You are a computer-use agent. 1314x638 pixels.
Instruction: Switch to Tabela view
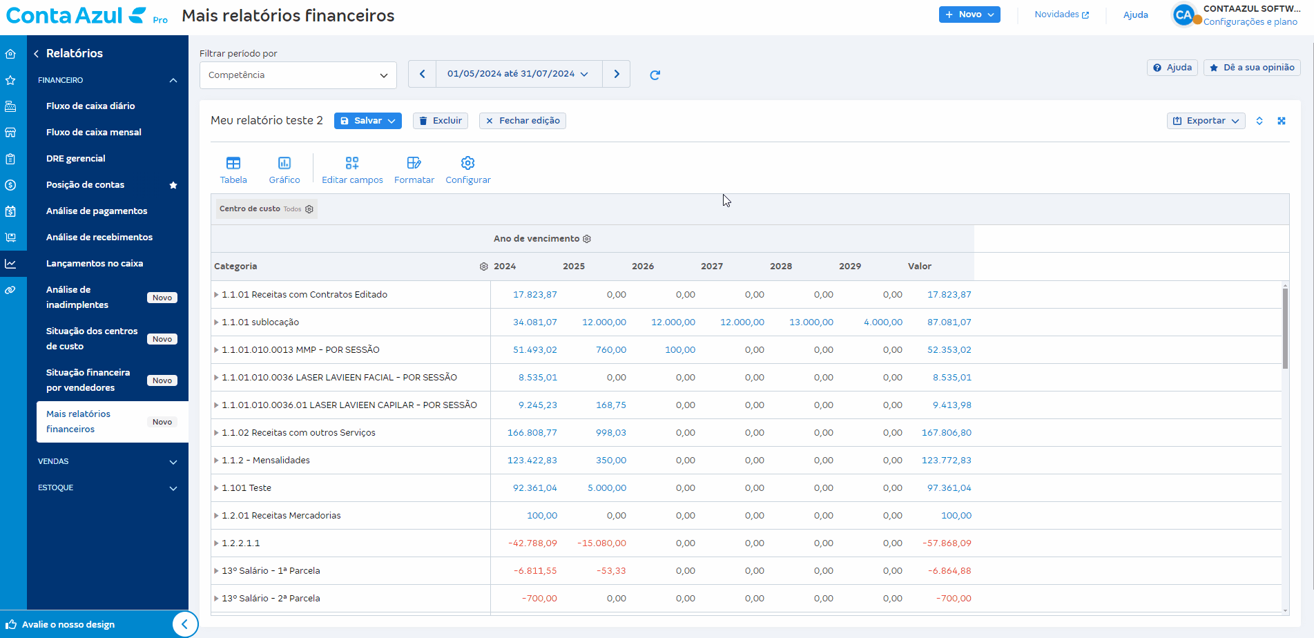tap(233, 170)
